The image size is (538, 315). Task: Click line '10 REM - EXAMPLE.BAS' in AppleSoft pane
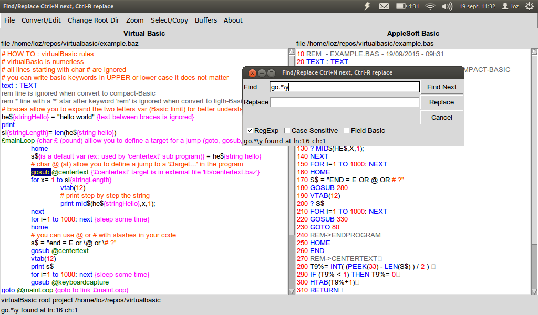(370, 54)
